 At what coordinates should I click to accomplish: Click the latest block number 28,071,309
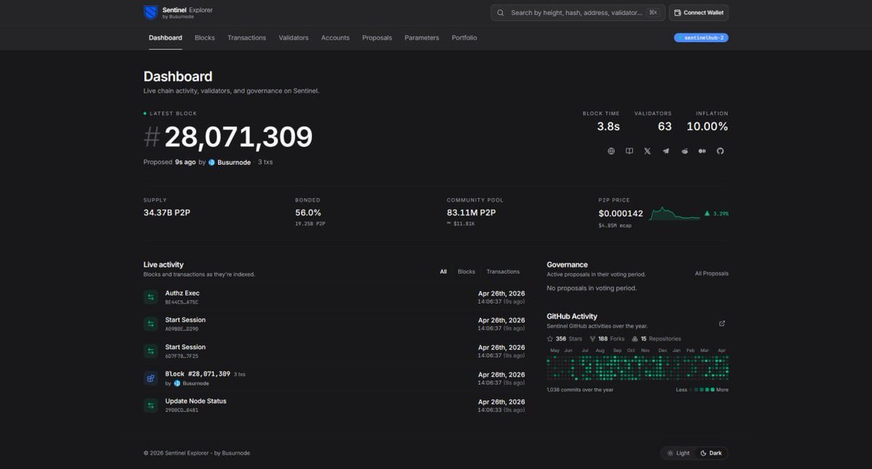click(238, 137)
